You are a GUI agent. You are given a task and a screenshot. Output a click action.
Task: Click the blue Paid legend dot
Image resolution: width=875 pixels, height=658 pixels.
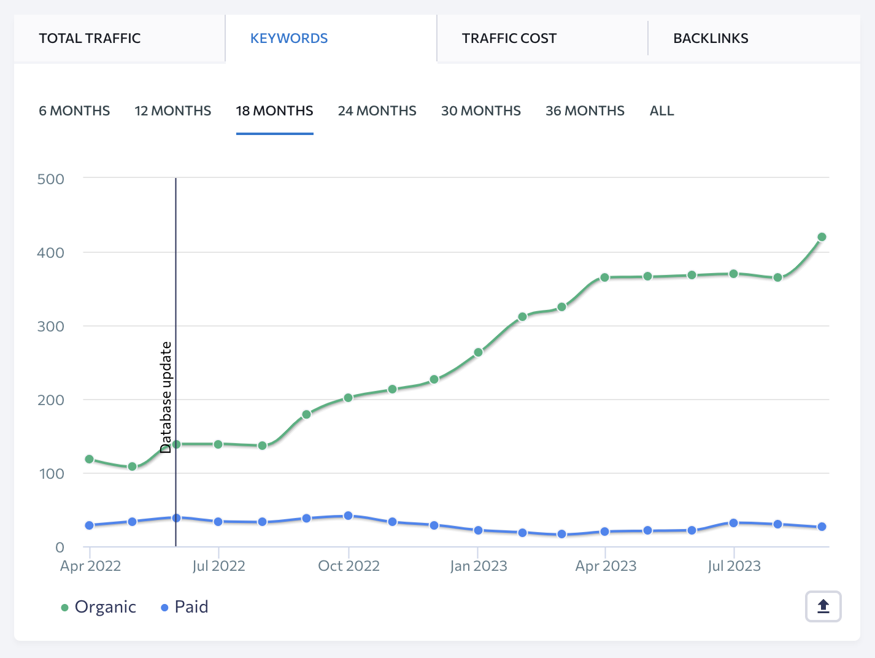coord(164,608)
